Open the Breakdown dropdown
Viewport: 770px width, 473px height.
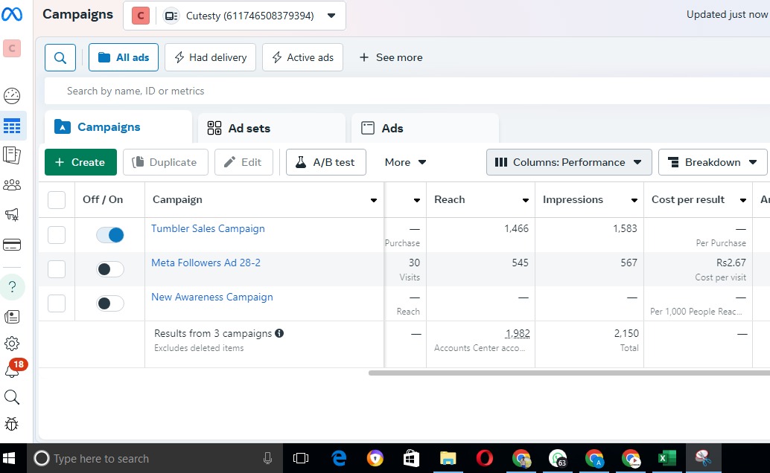[712, 162]
